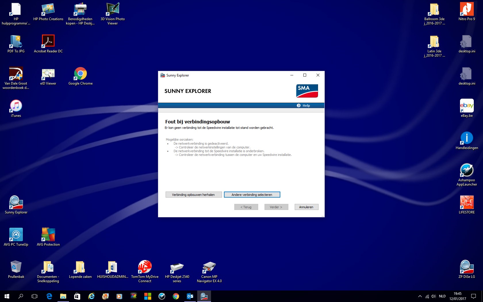
Task: Select the AVG Protection desktop icon
Action: tap(48, 235)
